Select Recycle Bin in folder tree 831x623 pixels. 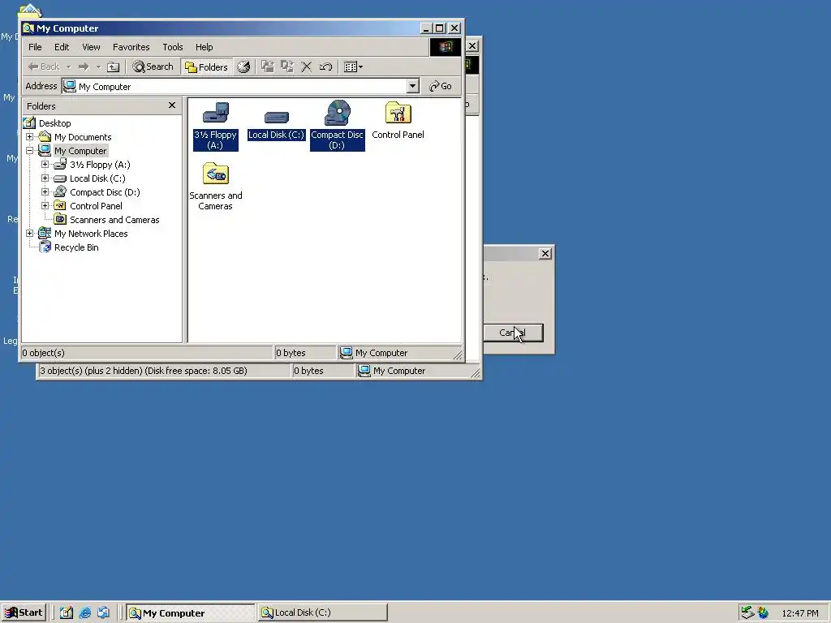click(76, 247)
